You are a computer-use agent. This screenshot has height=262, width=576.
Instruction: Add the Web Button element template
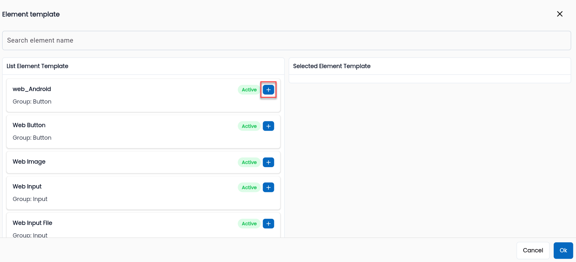(x=268, y=126)
